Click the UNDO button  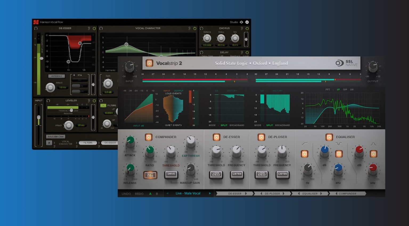tap(126, 193)
